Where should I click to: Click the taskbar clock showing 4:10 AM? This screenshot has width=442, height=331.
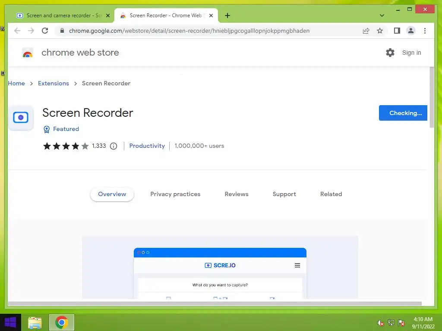point(423,323)
